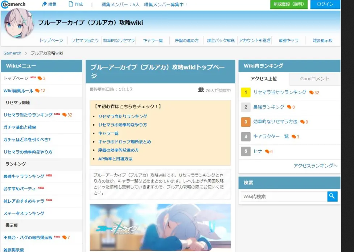The width and height of the screenshot is (354, 252).
Task: Click the search magnifier button
Action: click(332, 196)
